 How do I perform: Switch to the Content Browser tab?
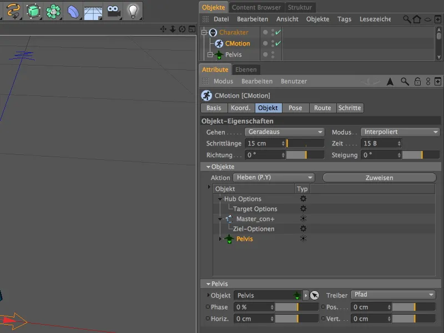pyautogui.click(x=256, y=7)
